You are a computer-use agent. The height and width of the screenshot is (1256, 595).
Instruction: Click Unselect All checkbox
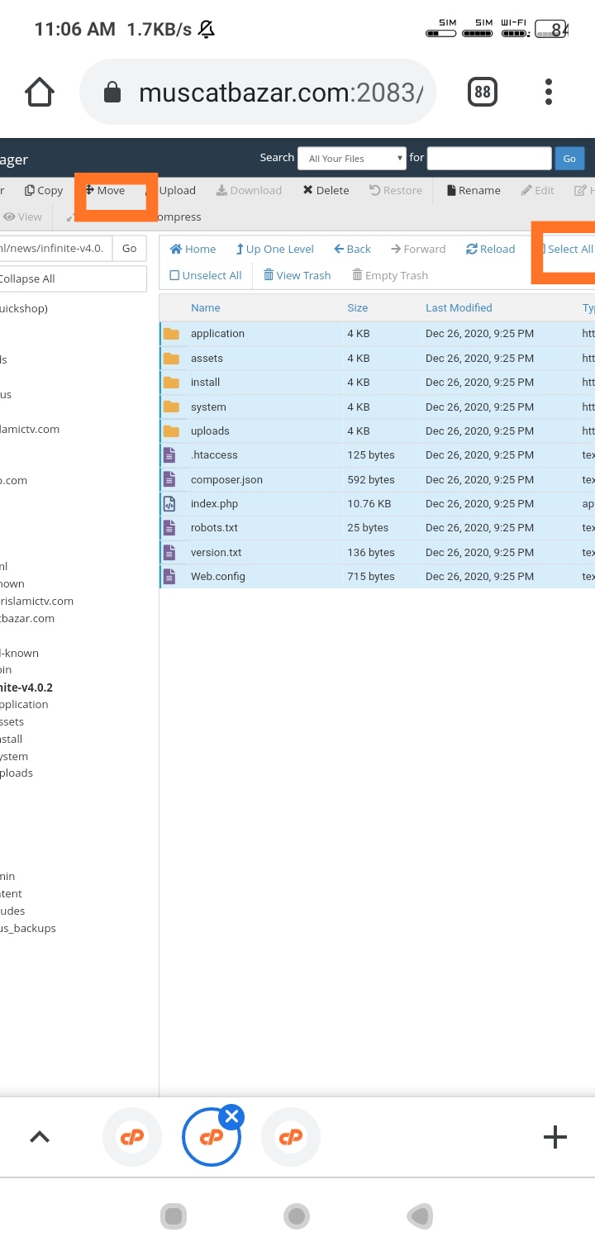[x=174, y=275]
